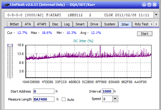161x110 pixels.
Task: Open the Drive tab
Action: (x=94, y=24)
